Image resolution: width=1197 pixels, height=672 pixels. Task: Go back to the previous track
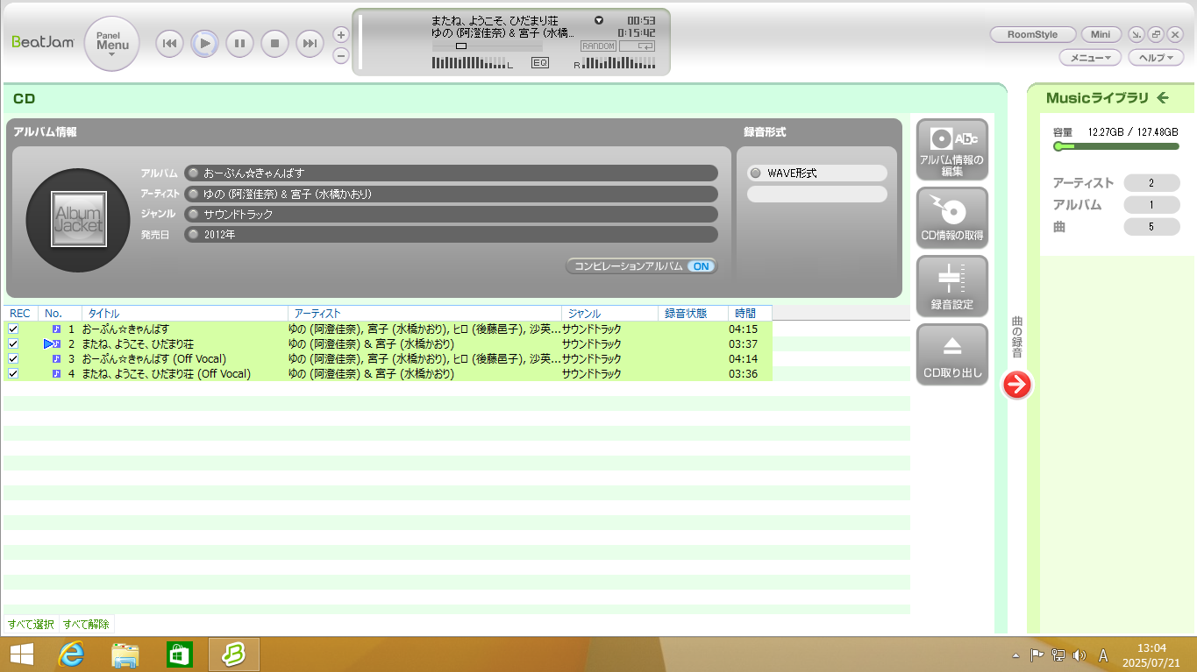point(170,43)
